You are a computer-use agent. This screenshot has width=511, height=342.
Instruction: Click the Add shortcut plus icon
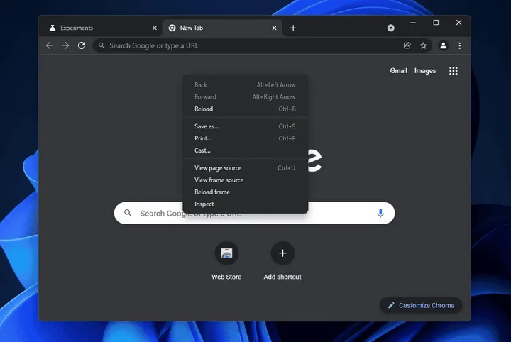282,253
